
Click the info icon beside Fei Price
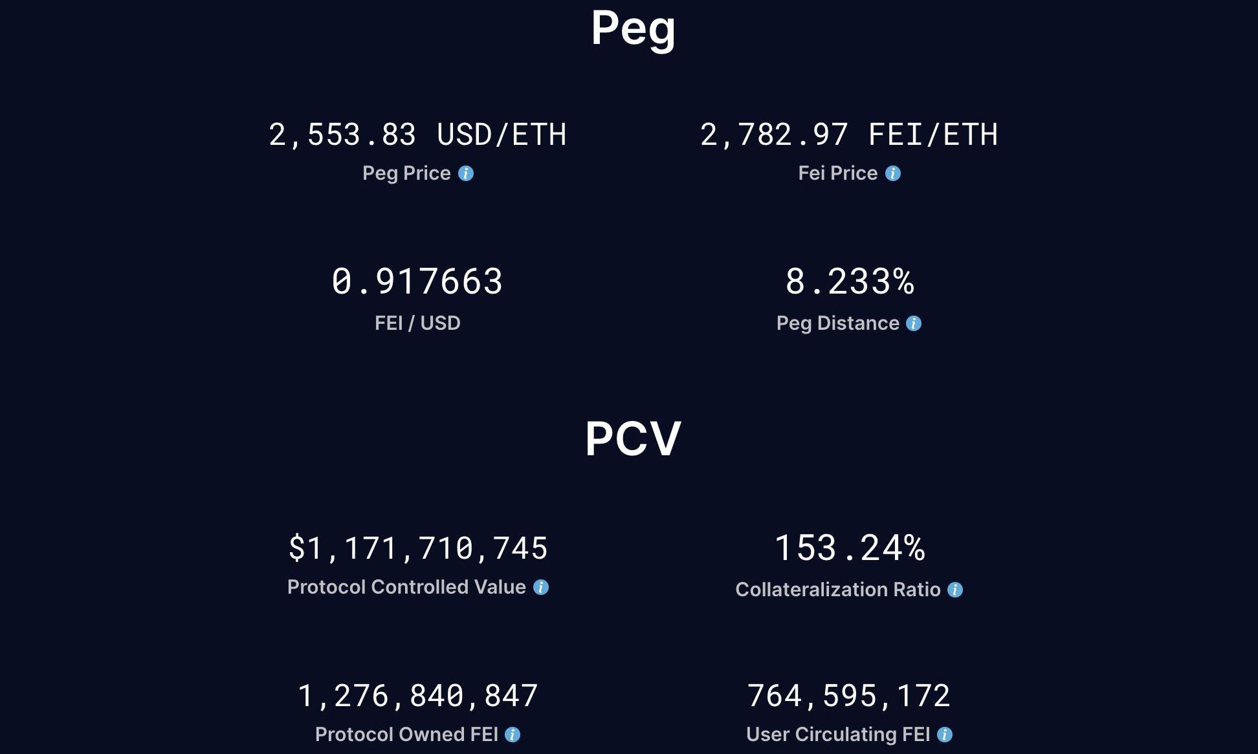(x=893, y=173)
